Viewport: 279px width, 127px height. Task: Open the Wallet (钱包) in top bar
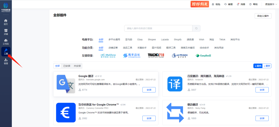(216, 4)
